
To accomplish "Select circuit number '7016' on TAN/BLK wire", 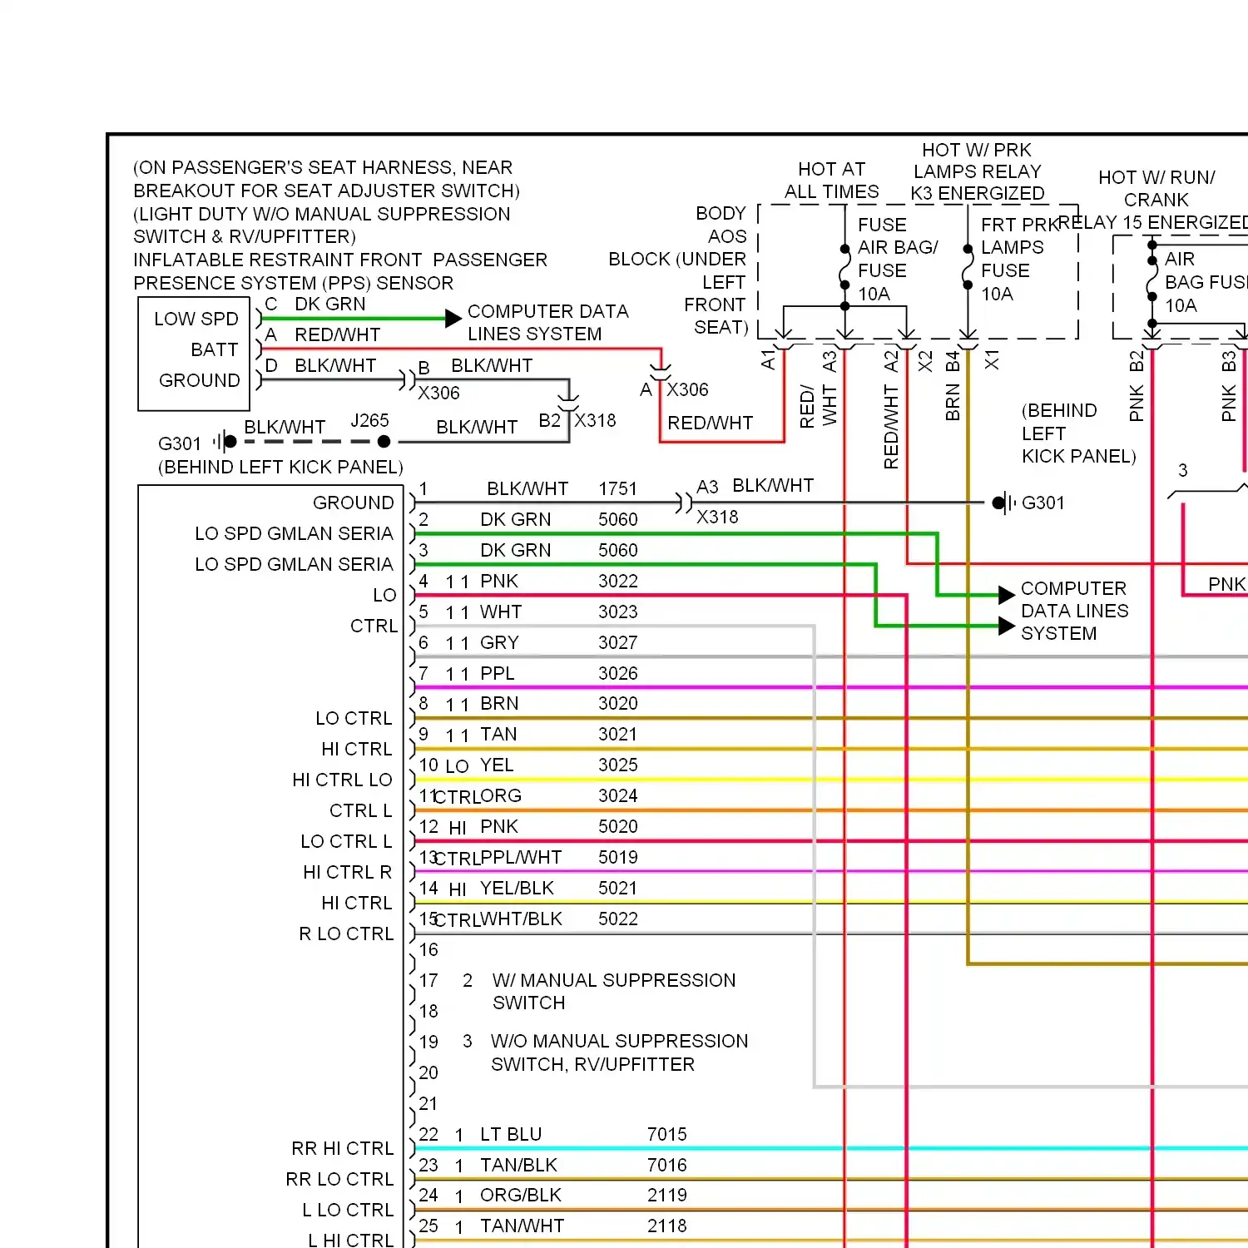I will [x=667, y=1165].
